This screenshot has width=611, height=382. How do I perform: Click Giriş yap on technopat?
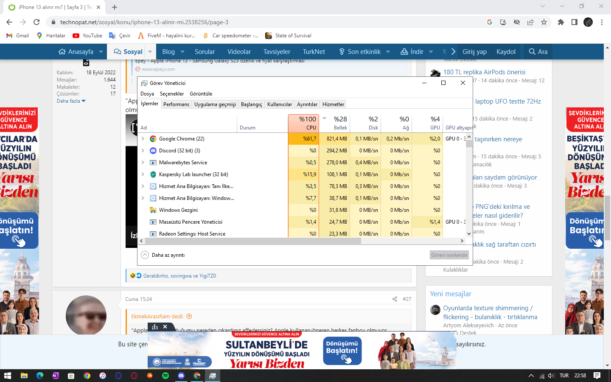(x=474, y=52)
